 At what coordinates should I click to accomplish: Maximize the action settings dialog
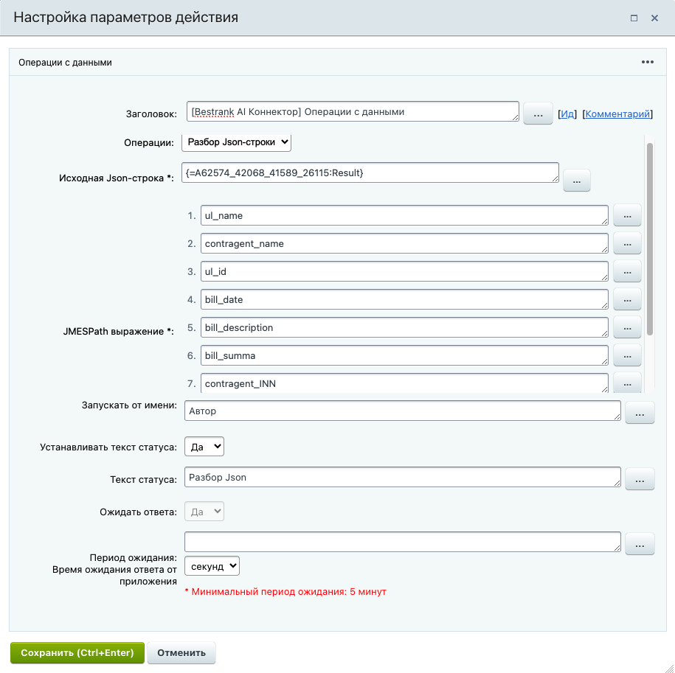[x=634, y=18]
